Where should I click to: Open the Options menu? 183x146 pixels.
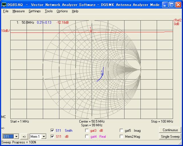(62, 11)
